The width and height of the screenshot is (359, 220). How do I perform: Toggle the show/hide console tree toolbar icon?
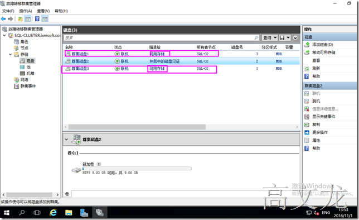pyautogui.click(x=28, y=19)
